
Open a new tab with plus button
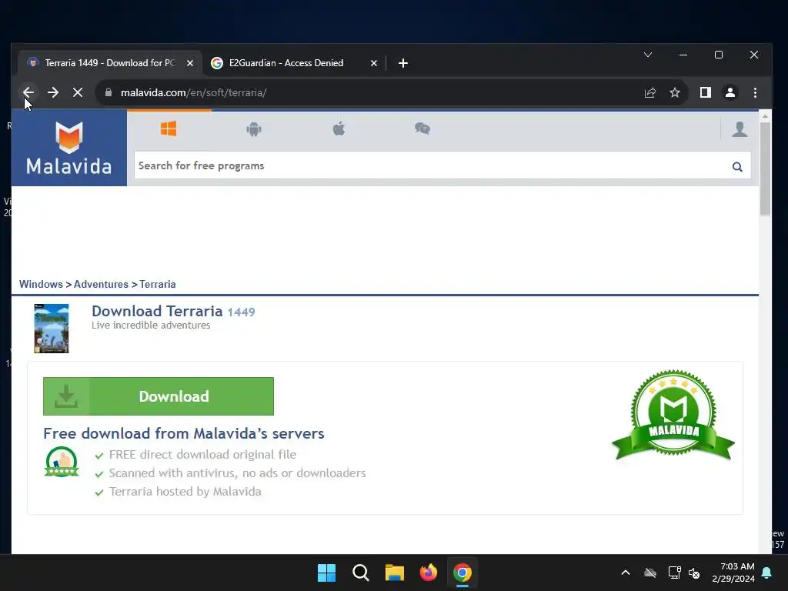402,63
